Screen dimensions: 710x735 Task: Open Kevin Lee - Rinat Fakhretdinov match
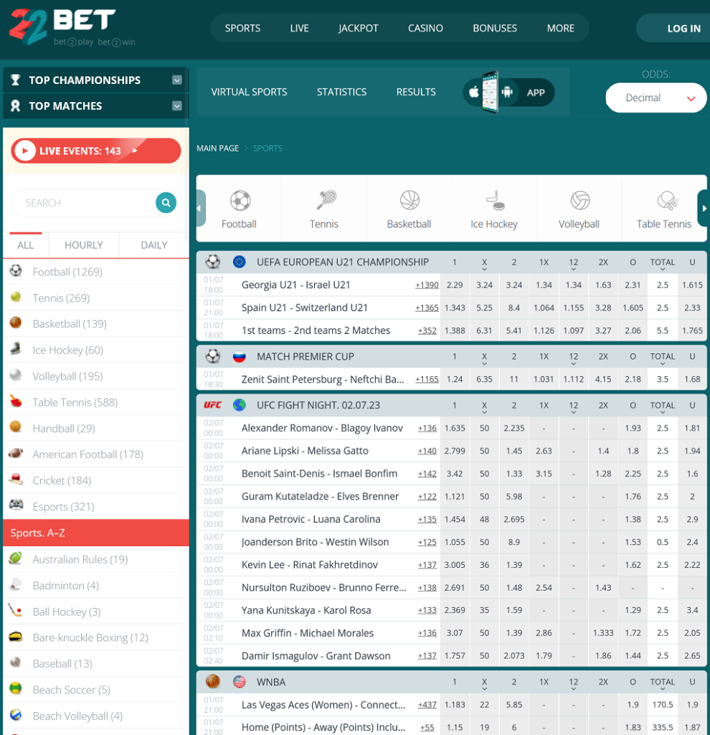(x=310, y=565)
